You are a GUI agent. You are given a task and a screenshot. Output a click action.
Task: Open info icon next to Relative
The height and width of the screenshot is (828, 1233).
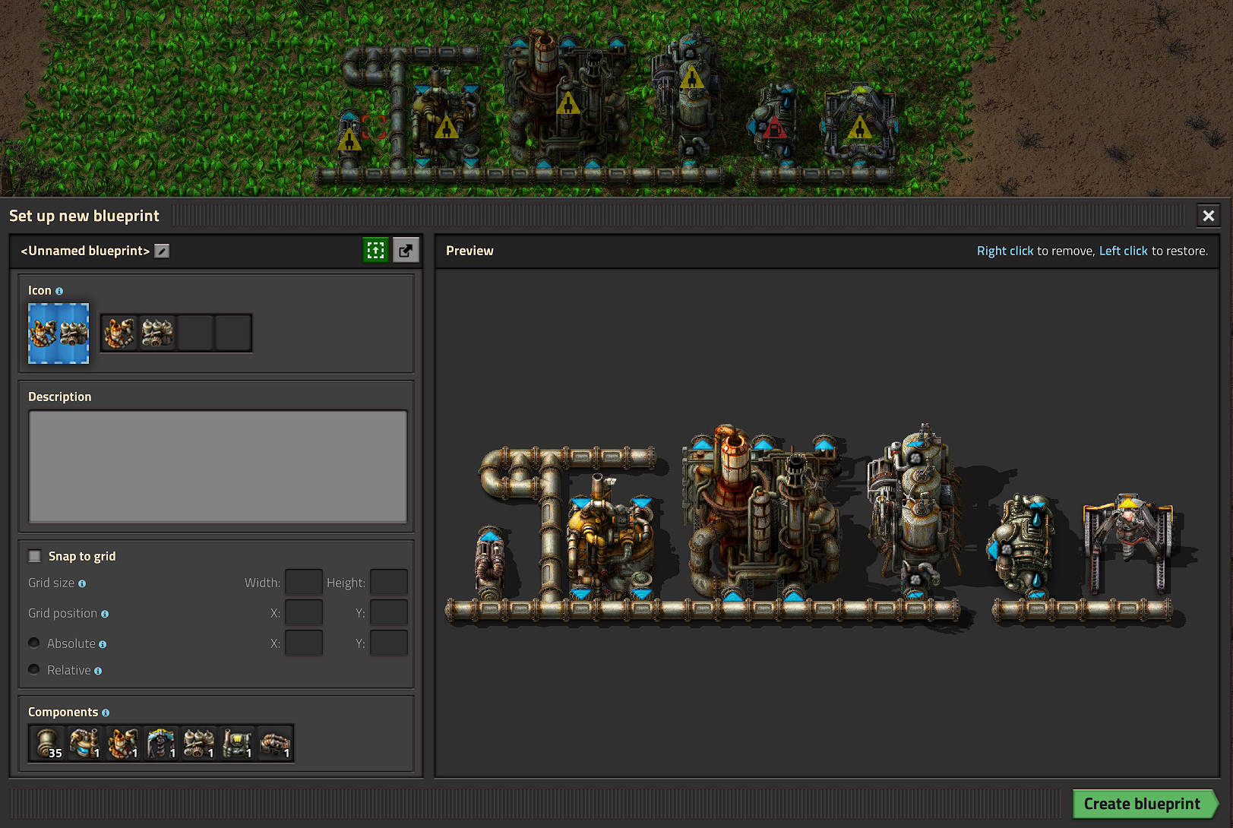pos(98,671)
